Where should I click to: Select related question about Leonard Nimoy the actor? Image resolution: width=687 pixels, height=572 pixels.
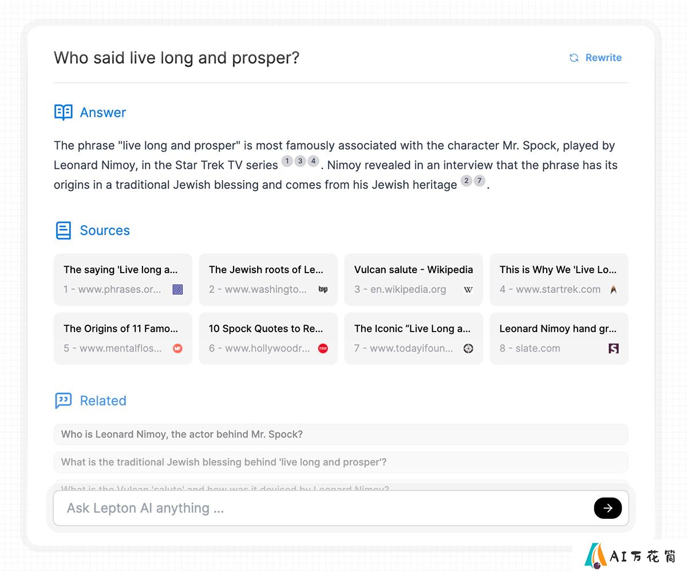tap(341, 435)
